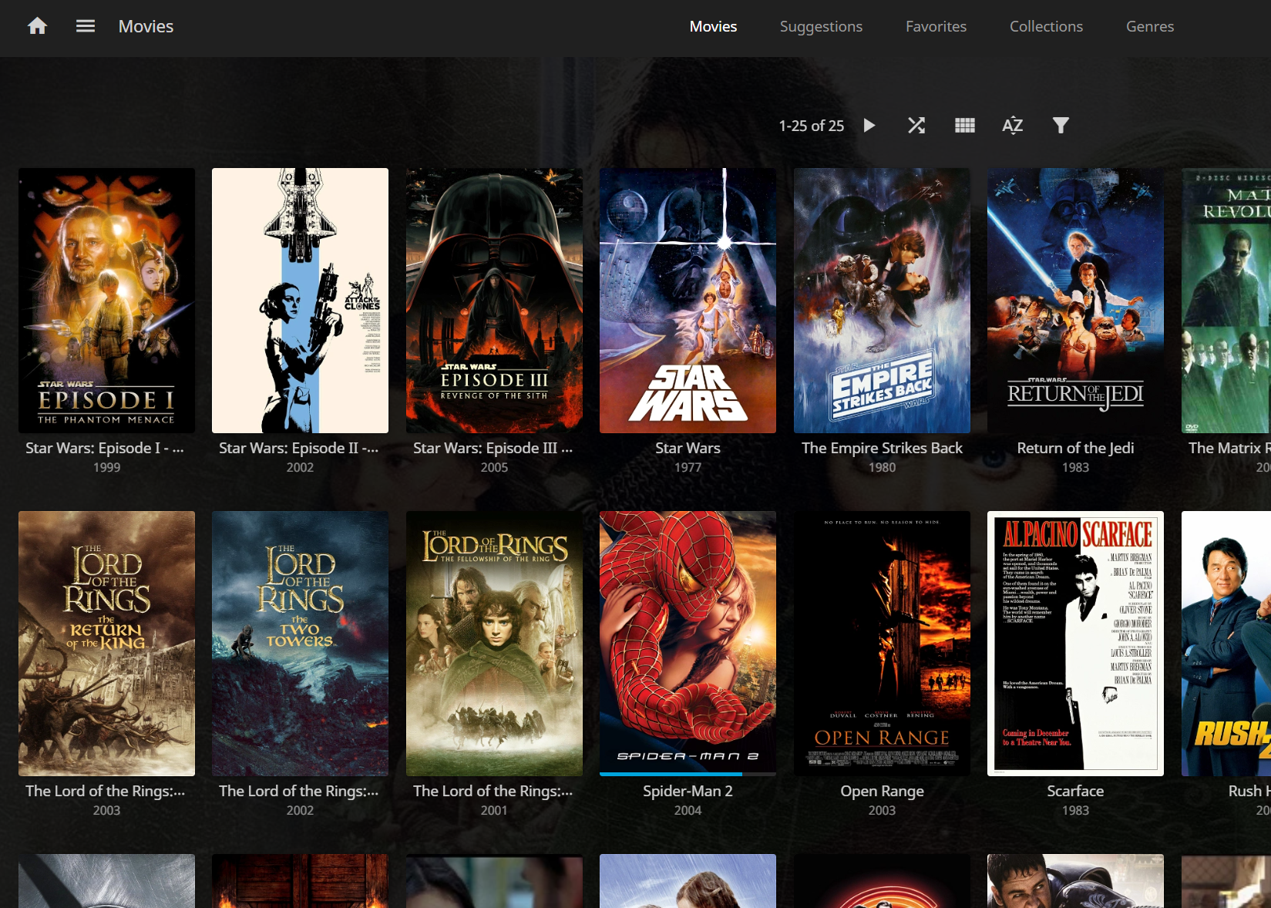Click The Two Towers poster
The width and height of the screenshot is (1271, 908).
300,643
